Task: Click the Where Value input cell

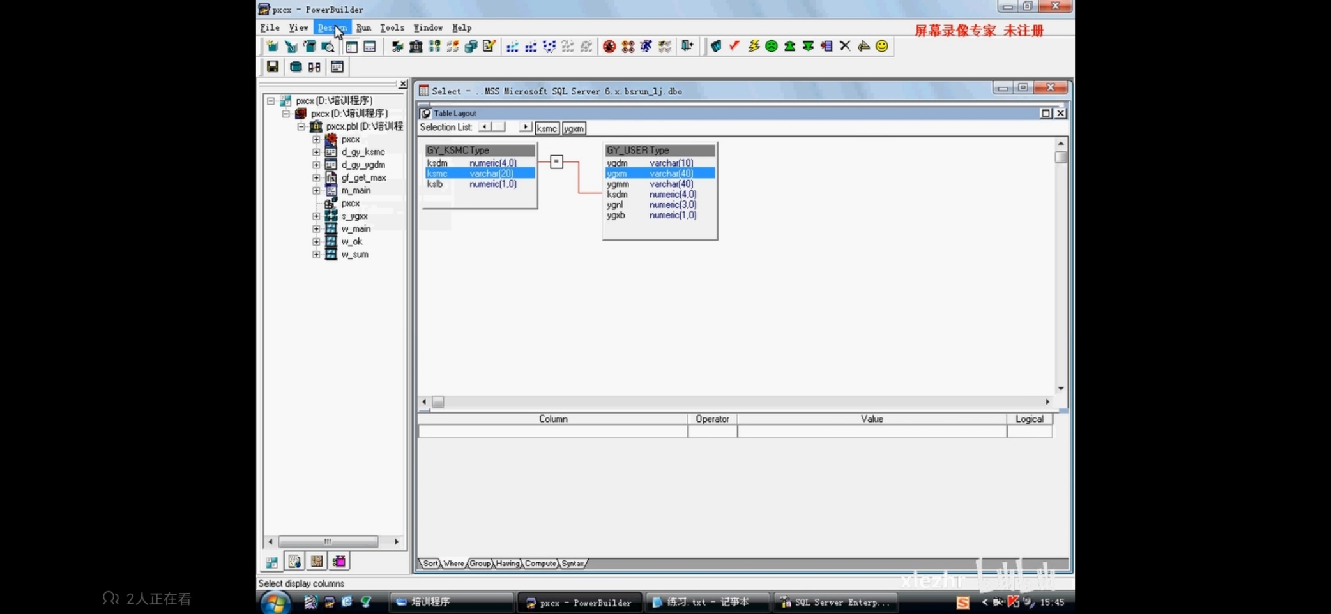Action: pyautogui.click(x=872, y=431)
